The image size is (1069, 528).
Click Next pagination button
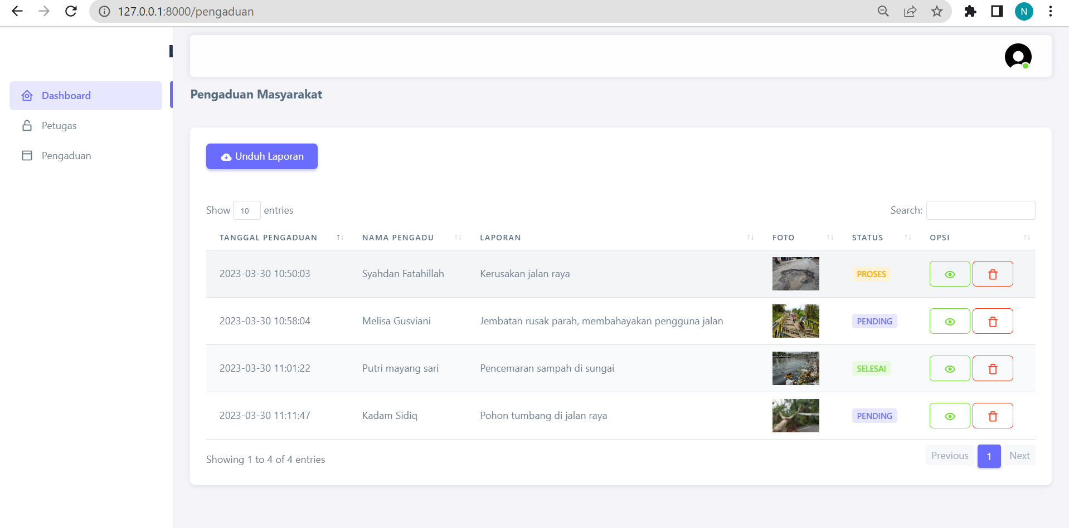click(1019, 456)
